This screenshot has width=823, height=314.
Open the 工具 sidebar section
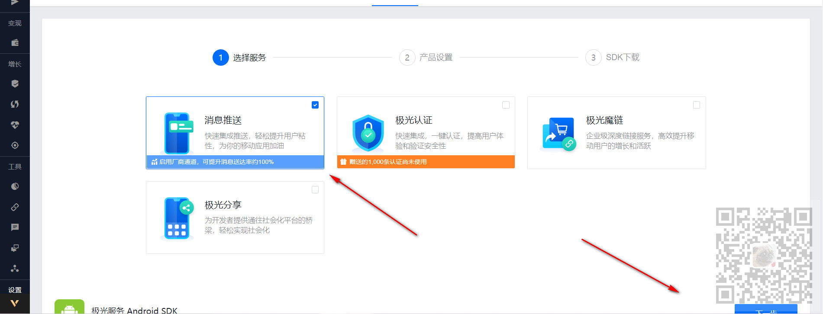tap(15, 167)
